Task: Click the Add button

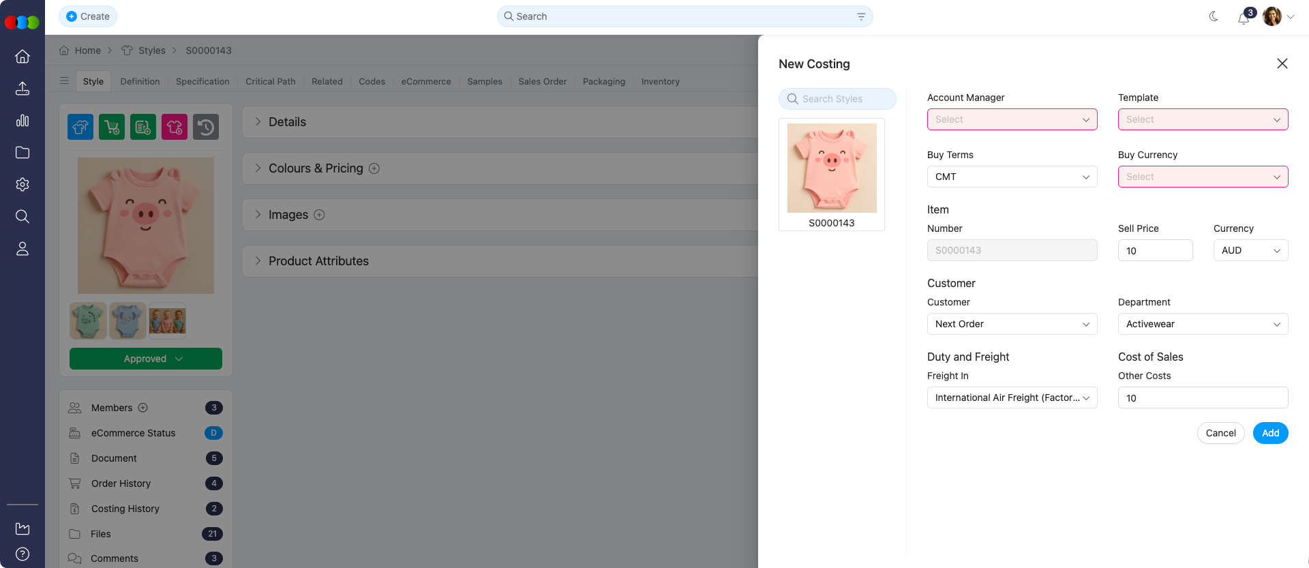Action: [x=1270, y=433]
